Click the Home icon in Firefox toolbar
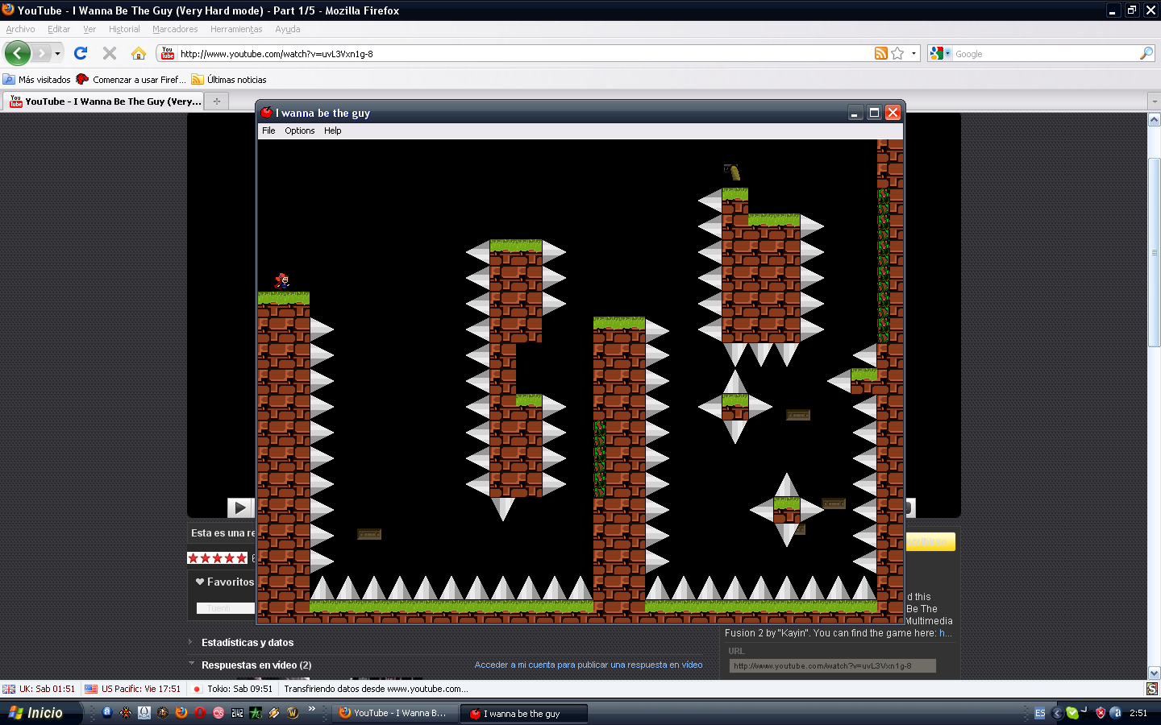1161x725 pixels. tap(139, 54)
